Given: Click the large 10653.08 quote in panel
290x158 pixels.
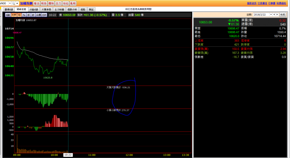Looking at the screenshot, I should pyautogui.click(x=205, y=22).
